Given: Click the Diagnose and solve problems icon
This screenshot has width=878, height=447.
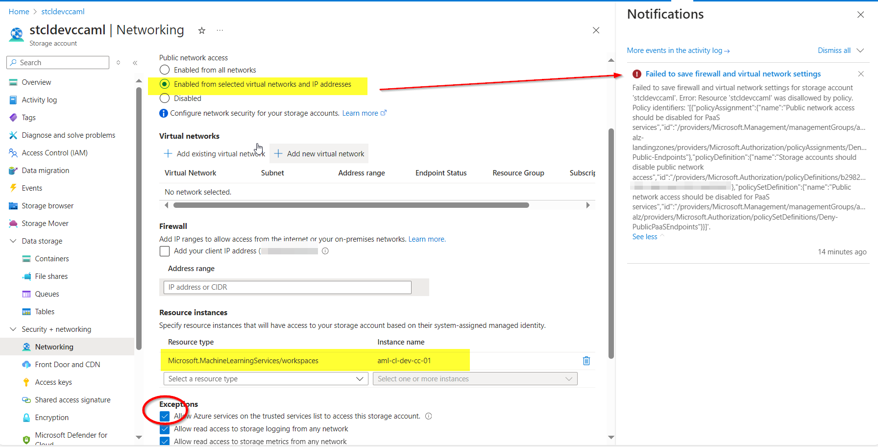Looking at the screenshot, I should (x=13, y=135).
